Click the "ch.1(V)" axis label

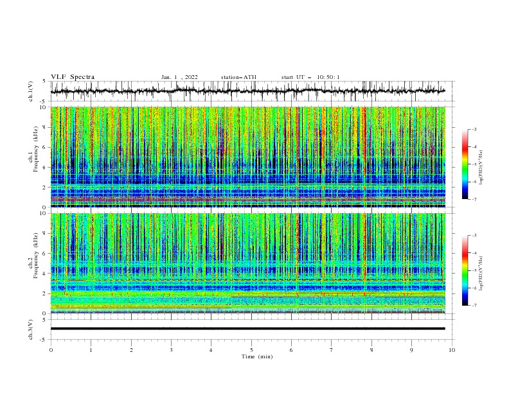pyautogui.click(x=31, y=91)
